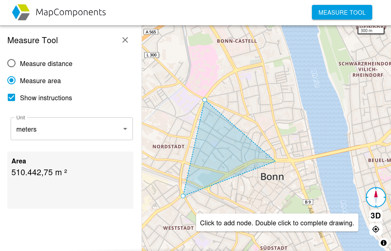The height and width of the screenshot is (251, 391).
Task: Click the top polygon node
Action: (x=205, y=100)
